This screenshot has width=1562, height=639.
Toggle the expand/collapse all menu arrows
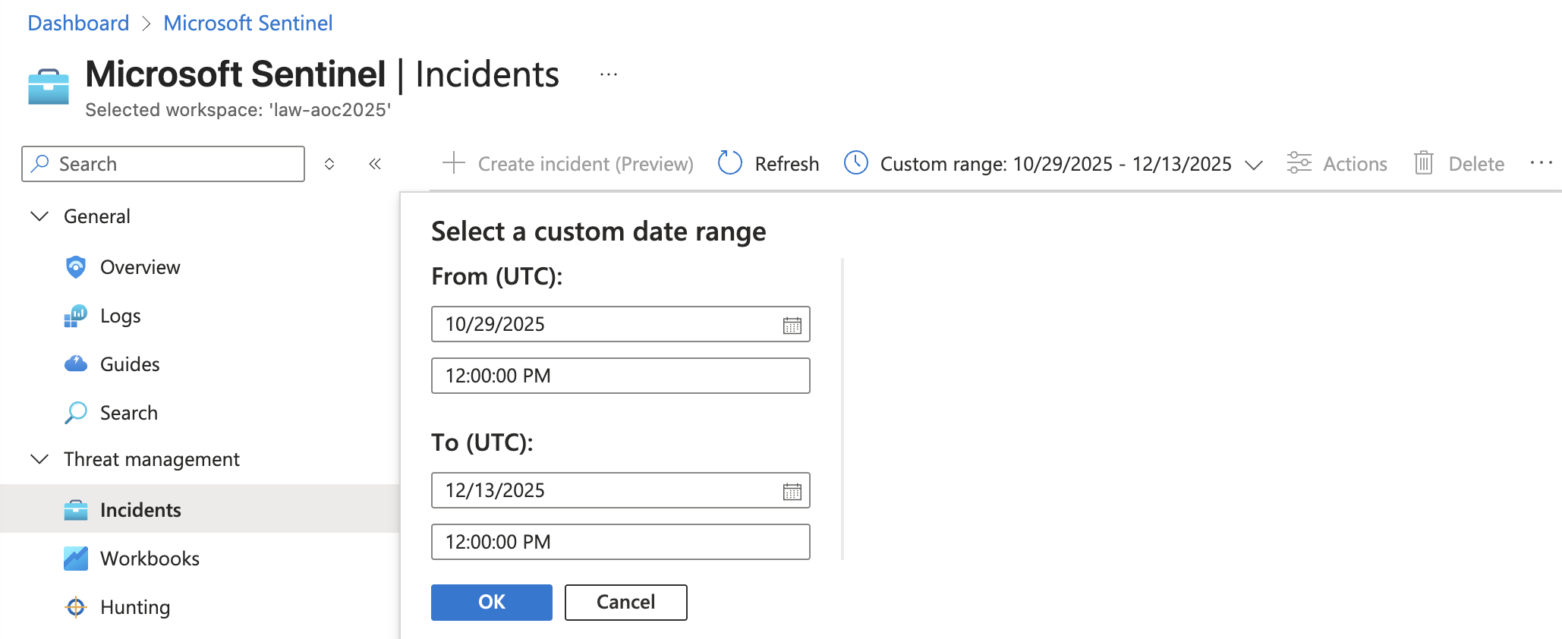[x=329, y=164]
